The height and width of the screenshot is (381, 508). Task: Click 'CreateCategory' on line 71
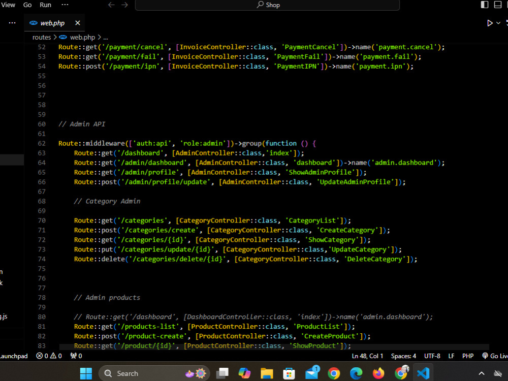(x=347, y=230)
